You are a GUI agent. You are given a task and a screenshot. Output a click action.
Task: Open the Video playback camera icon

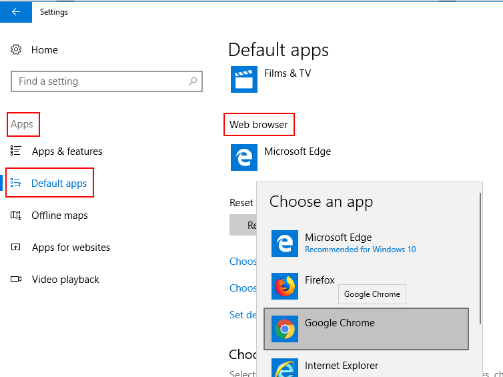tap(16, 279)
